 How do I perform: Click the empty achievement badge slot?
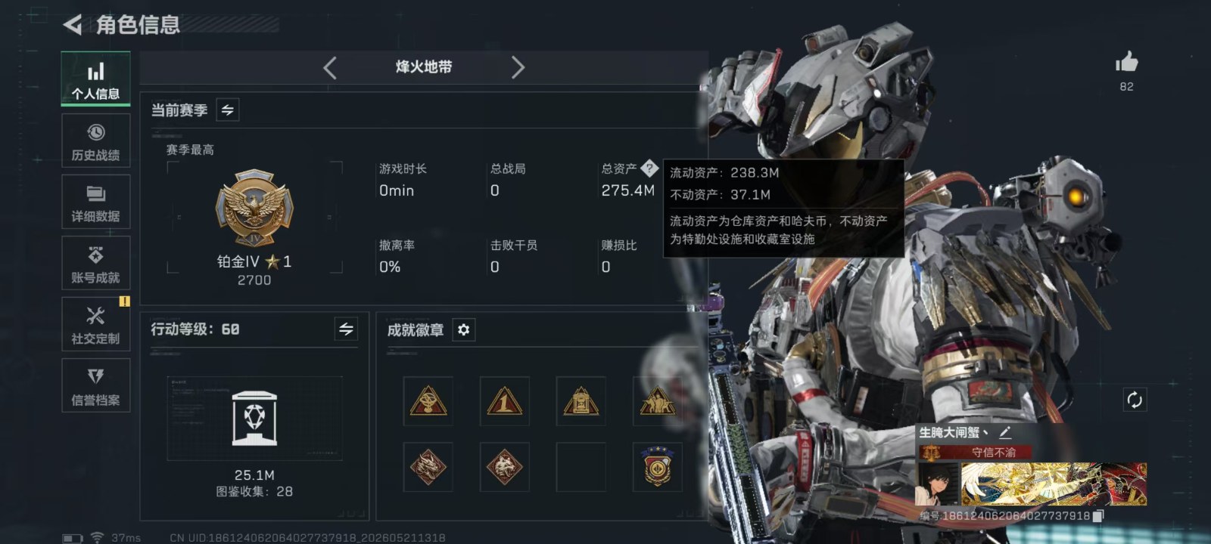(581, 467)
